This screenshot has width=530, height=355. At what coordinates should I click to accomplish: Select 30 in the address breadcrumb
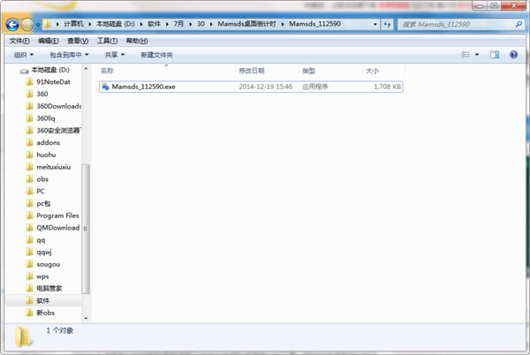tap(201, 24)
